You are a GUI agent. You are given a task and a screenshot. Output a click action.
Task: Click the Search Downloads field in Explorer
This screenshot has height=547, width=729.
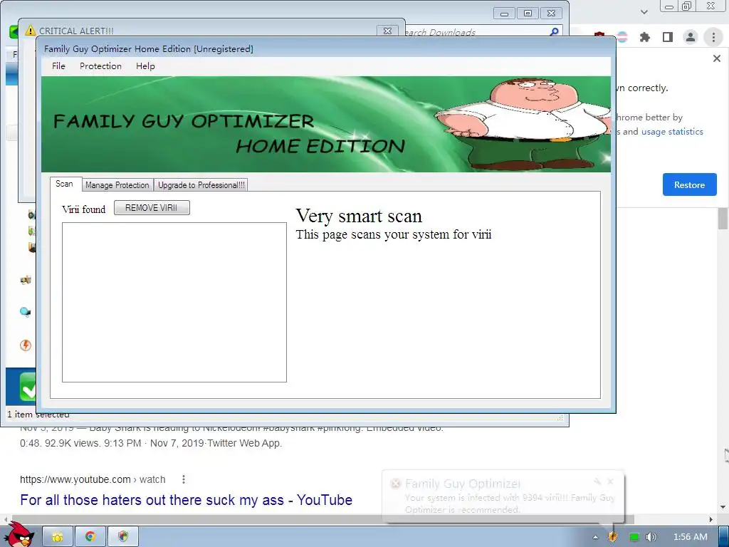click(479, 32)
